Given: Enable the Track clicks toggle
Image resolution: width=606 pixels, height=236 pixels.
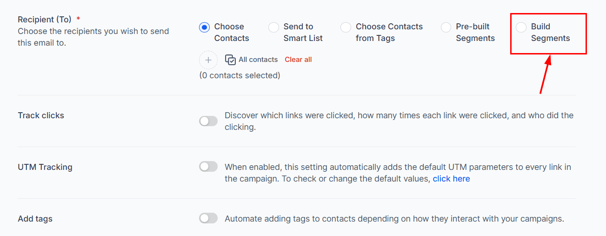Looking at the screenshot, I should click(x=208, y=121).
